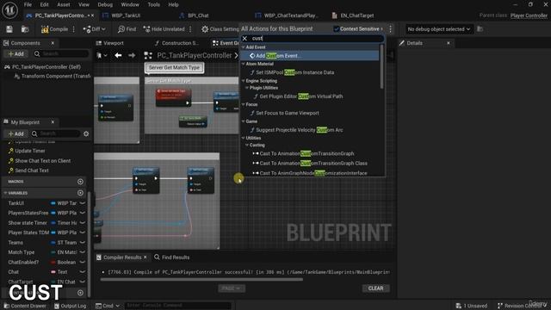
Task: Open the Asset menu
Action: (63, 4)
